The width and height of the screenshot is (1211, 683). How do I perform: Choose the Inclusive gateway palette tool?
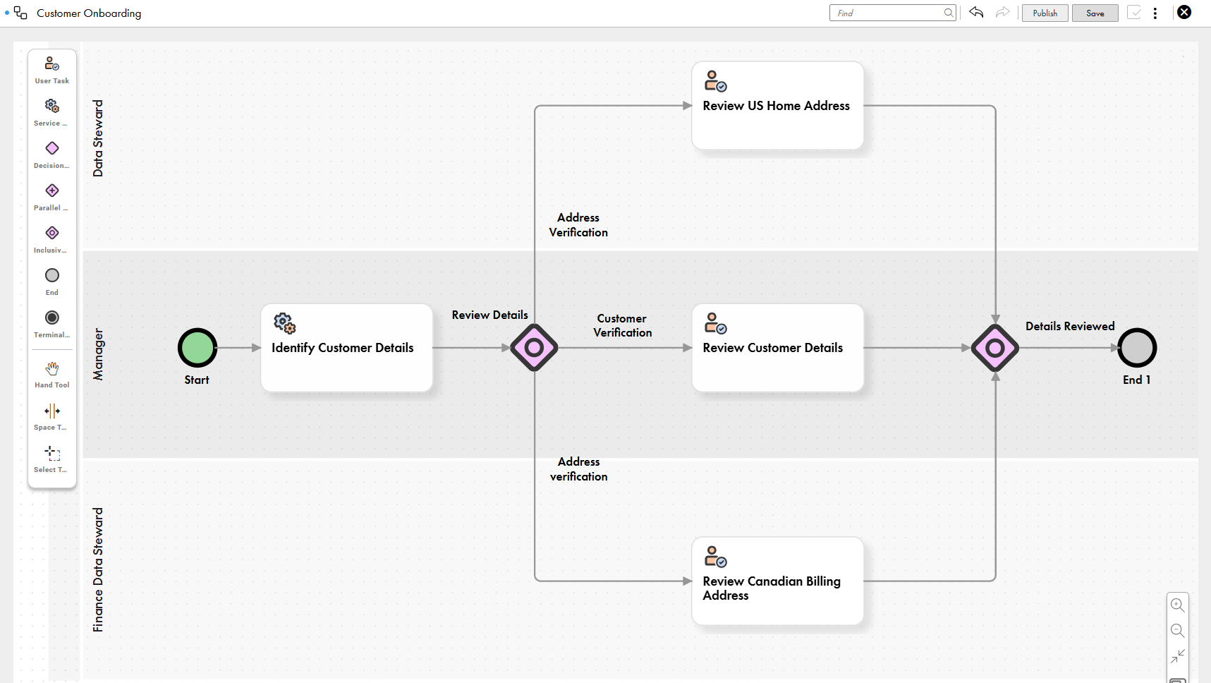coord(52,240)
